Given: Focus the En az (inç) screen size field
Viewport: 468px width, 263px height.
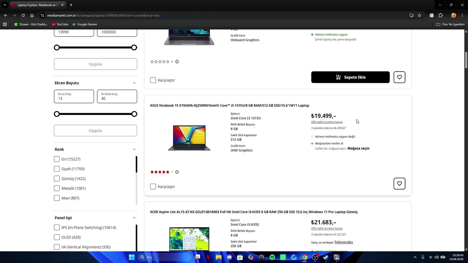Looking at the screenshot, I should click(x=74, y=96).
